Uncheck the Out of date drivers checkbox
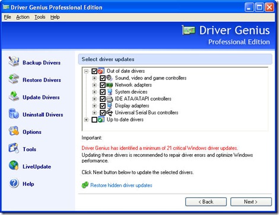This screenshot has height=215, width=279. [x=94, y=71]
